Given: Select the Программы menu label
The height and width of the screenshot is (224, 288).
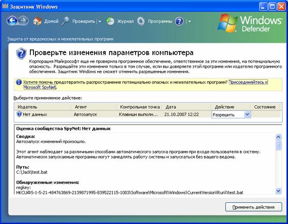Looking at the screenshot, I should pos(160,21).
